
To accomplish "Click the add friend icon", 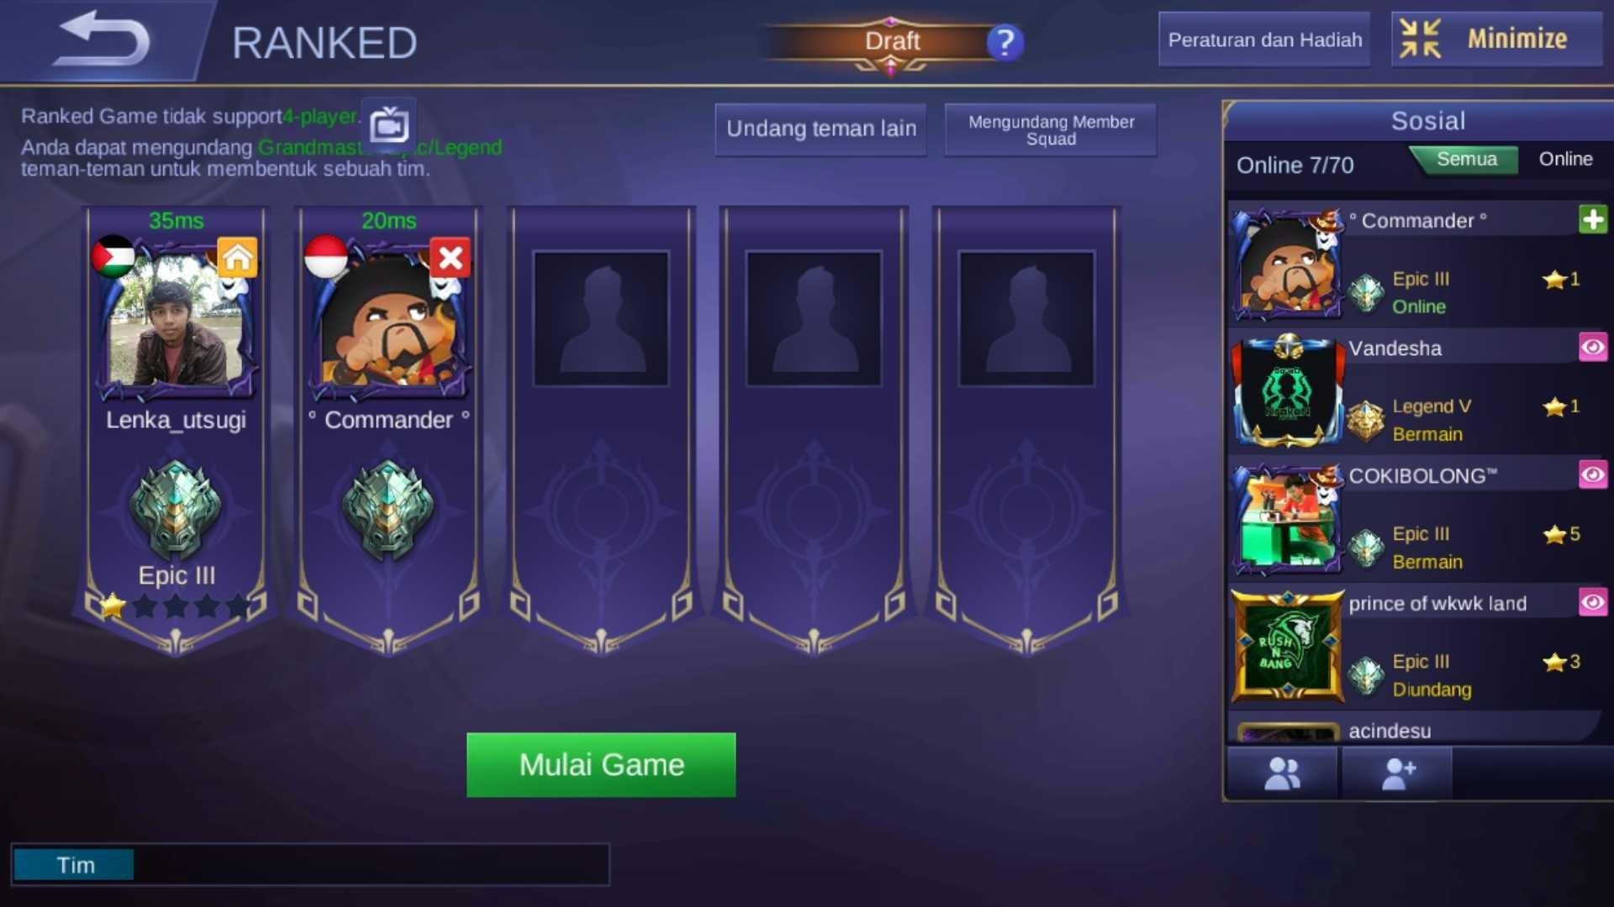I will tap(1397, 773).
